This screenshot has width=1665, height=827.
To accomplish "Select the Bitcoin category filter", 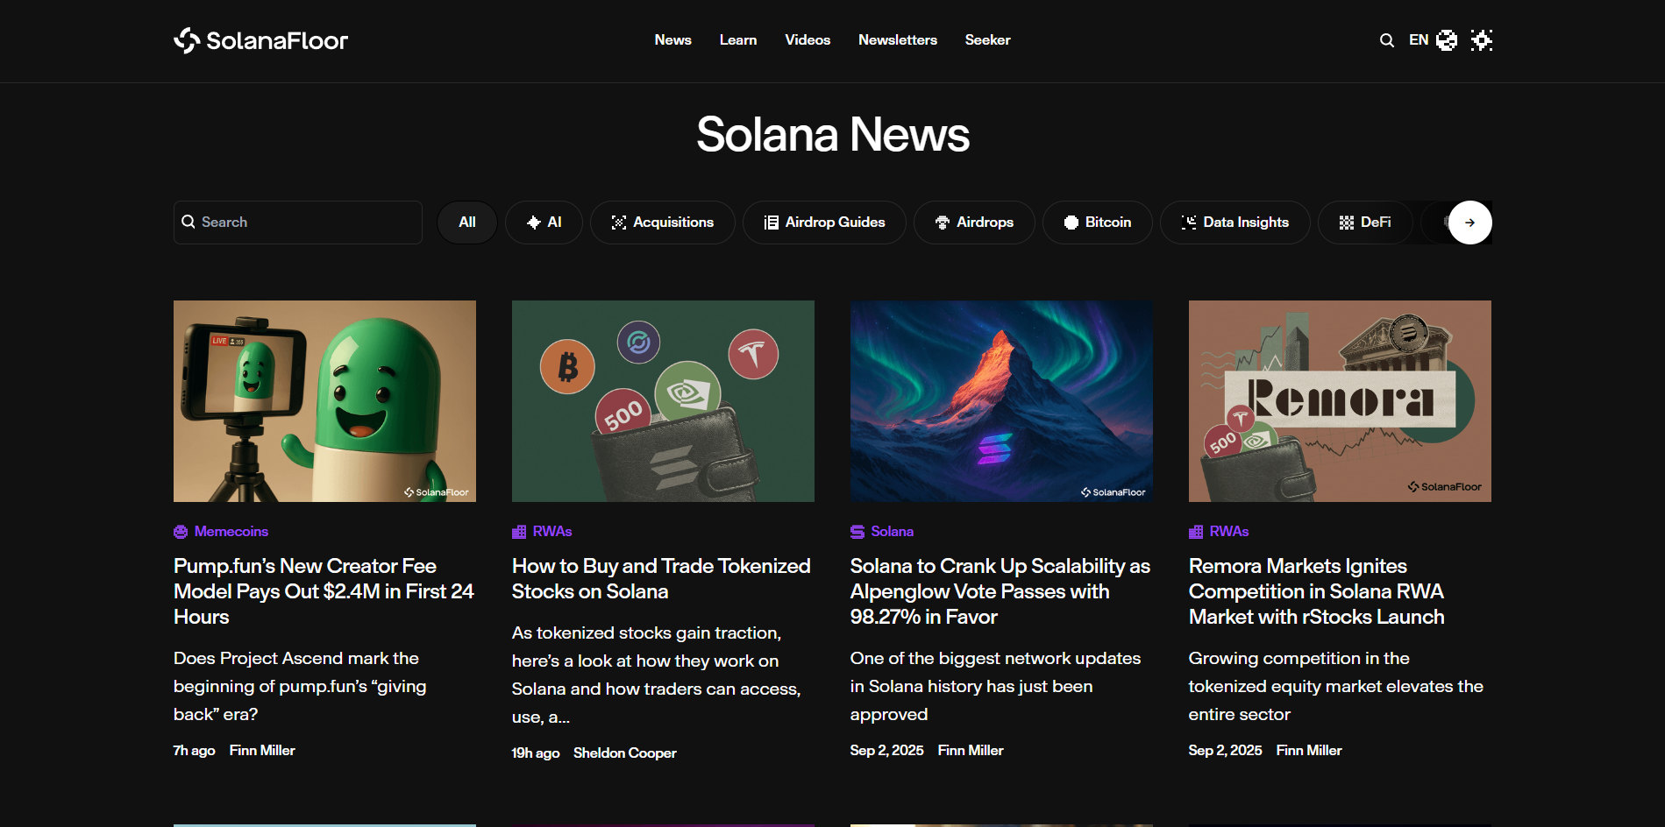I will (1097, 223).
